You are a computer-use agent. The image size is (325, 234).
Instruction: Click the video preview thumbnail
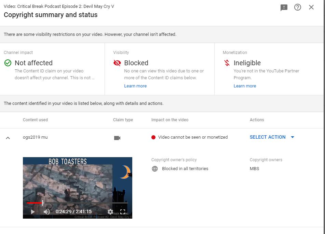tap(78, 188)
